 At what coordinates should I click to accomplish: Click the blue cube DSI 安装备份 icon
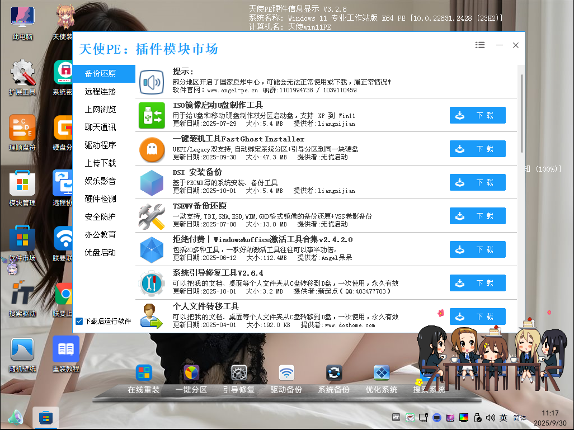click(x=152, y=183)
